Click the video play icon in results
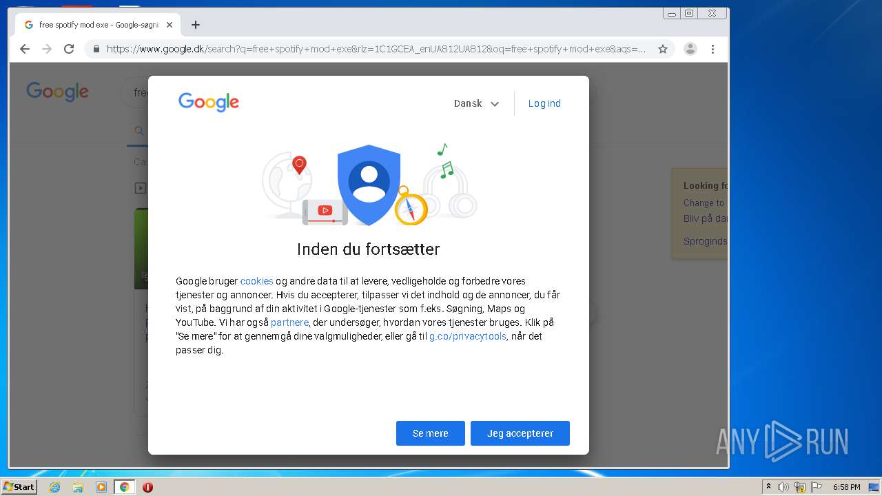 140,187
